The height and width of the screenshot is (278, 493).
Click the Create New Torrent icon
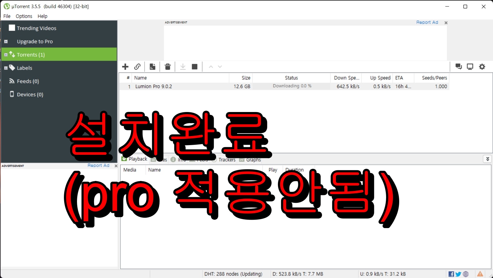point(152,67)
